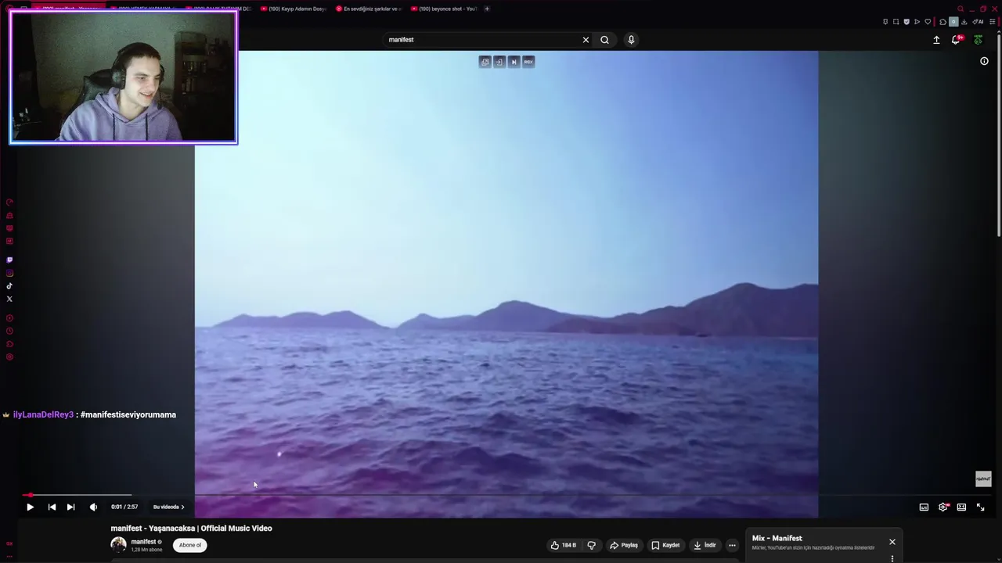Play the video

(x=30, y=507)
